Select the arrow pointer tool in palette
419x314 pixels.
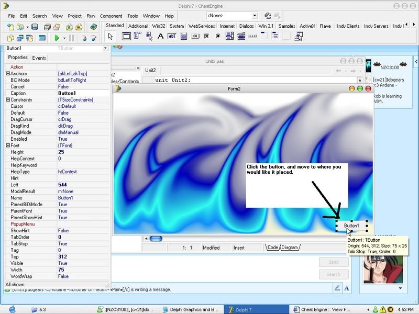pos(110,36)
